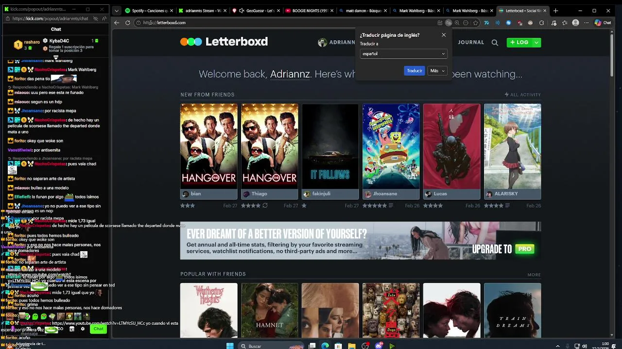Image resolution: width=622 pixels, height=349 pixels.
Task: Open the Letterboxd search magnifier icon
Action: (x=495, y=43)
